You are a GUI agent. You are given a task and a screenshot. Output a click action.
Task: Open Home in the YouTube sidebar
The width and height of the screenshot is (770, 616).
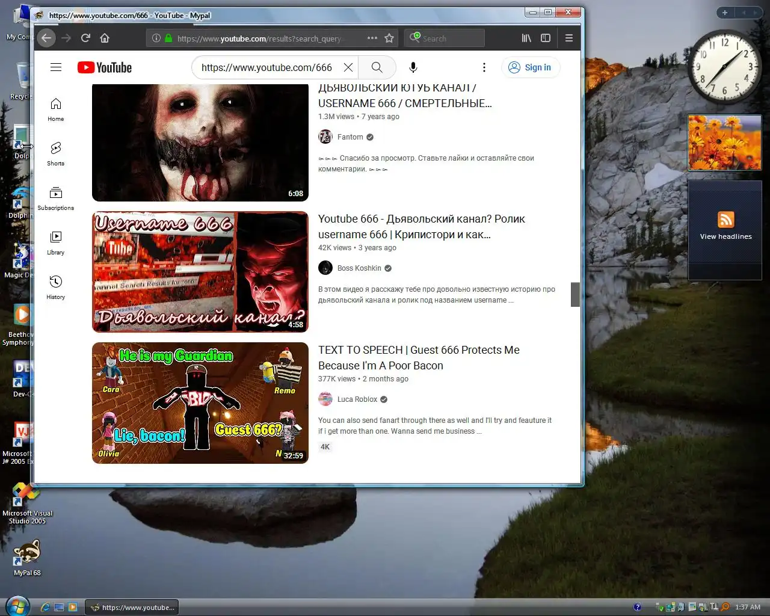(x=56, y=109)
